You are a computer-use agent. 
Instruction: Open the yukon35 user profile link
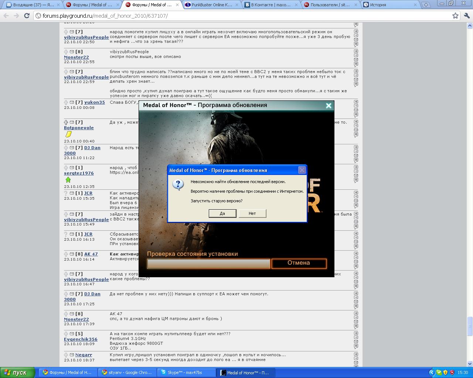[x=94, y=102]
